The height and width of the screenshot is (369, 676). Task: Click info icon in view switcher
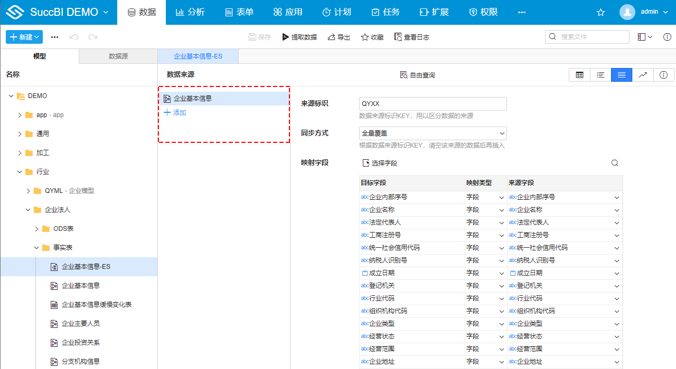pos(664,75)
